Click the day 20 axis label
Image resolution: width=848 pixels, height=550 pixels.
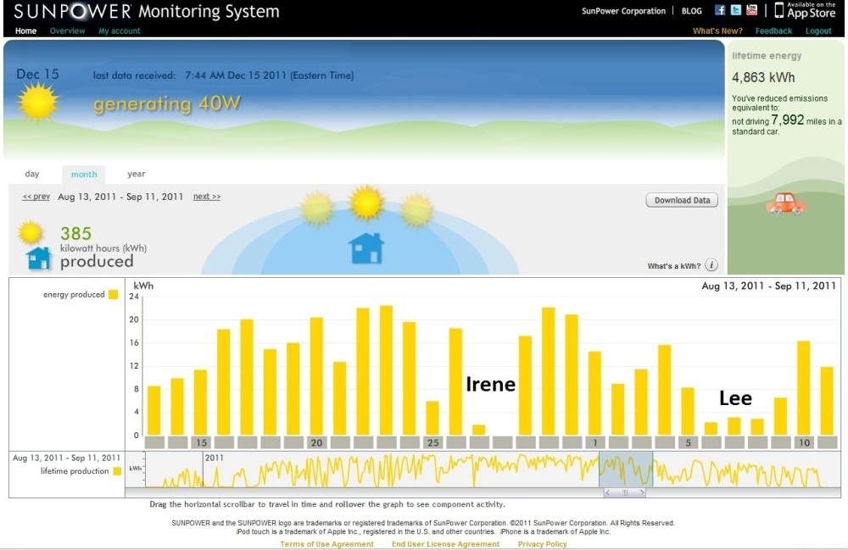(x=316, y=442)
